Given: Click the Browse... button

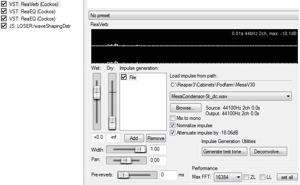Looking at the screenshot, I should [186, 108].
